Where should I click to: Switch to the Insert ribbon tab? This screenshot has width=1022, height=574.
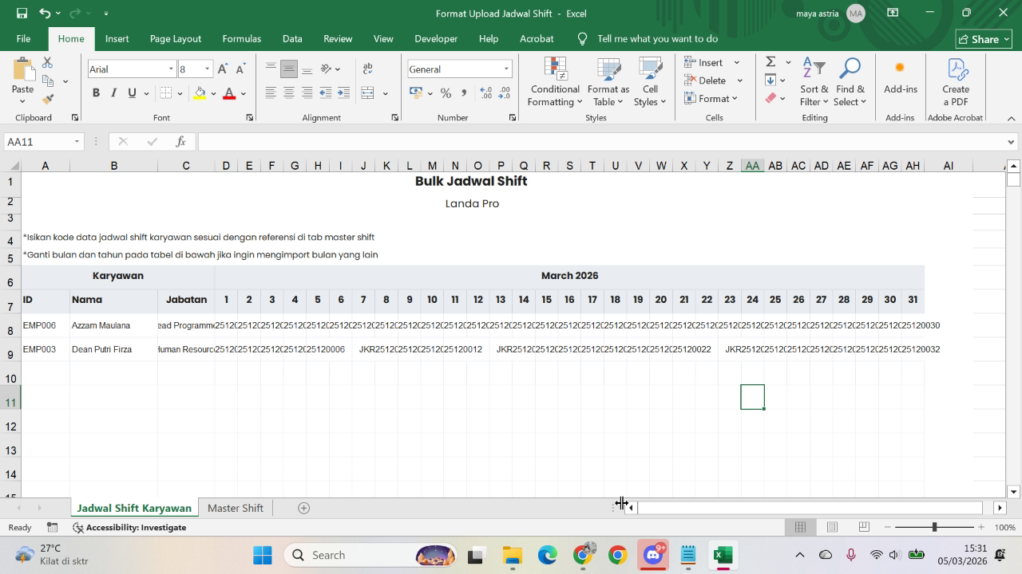(117, 38)
